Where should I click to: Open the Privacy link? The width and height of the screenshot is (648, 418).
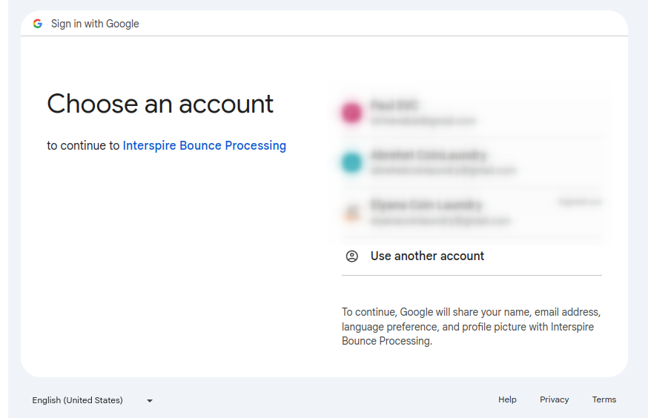[x=554, y=399]
